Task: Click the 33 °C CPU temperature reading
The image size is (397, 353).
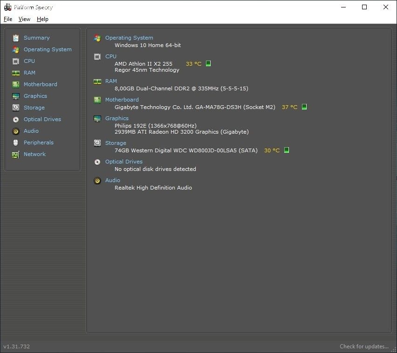Action: pyautogui.click(x=193, y=64)
